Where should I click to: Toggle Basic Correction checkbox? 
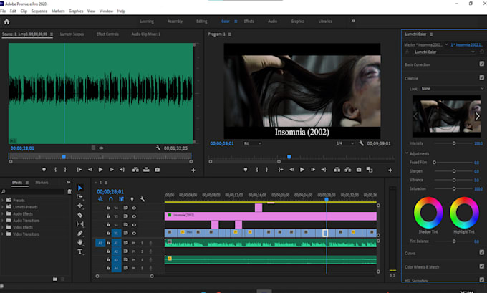pos(482,64)
